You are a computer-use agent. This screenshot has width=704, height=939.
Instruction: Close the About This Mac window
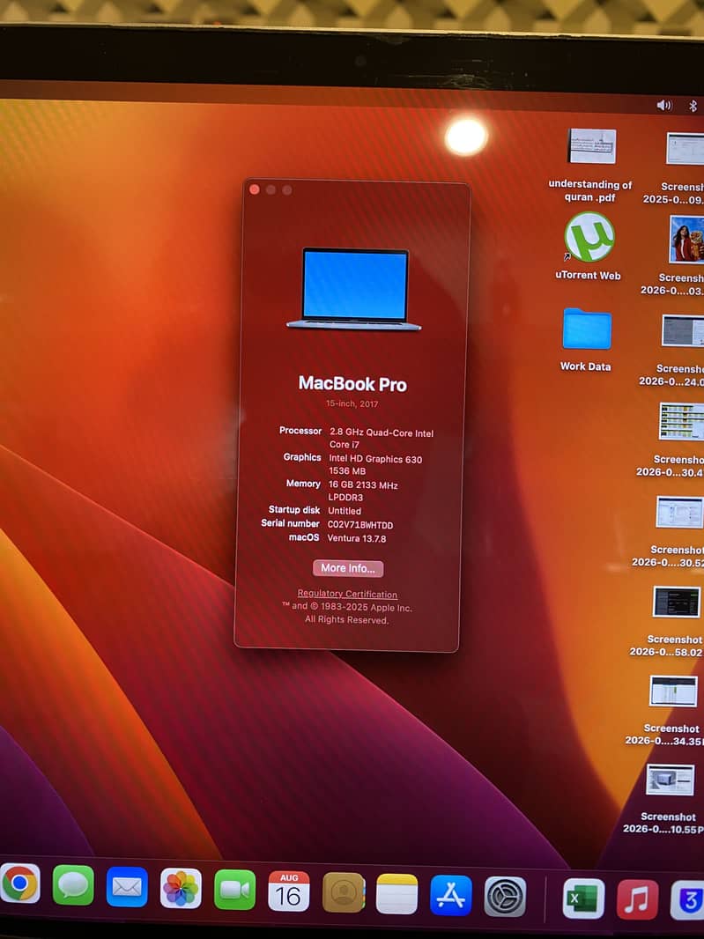tap(254, 189)
